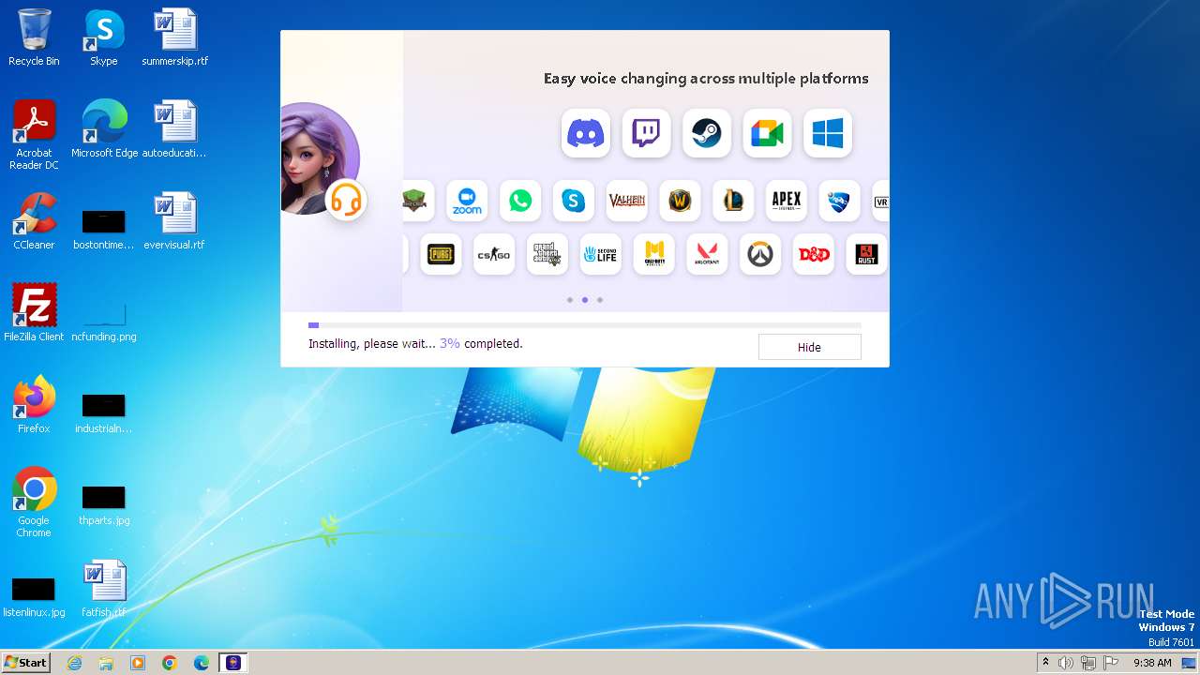
Task: Open the Microsoft Edge desktop shortcut
Action: (x=104, y=129)
